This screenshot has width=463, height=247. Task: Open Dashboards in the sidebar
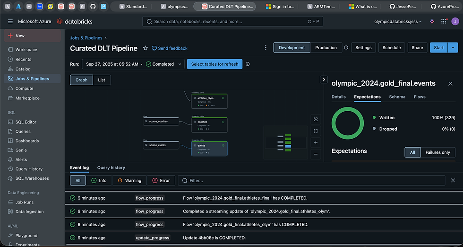tap(32, 141)
